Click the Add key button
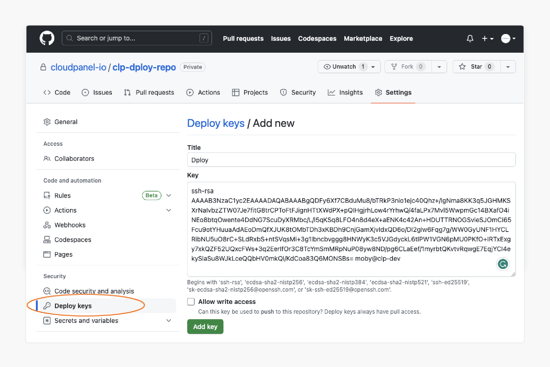Screen dimensions: 550x367 coord(205,327)
